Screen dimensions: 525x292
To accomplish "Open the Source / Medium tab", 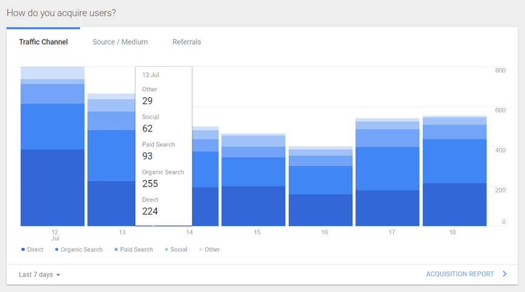I will point(120,42).
